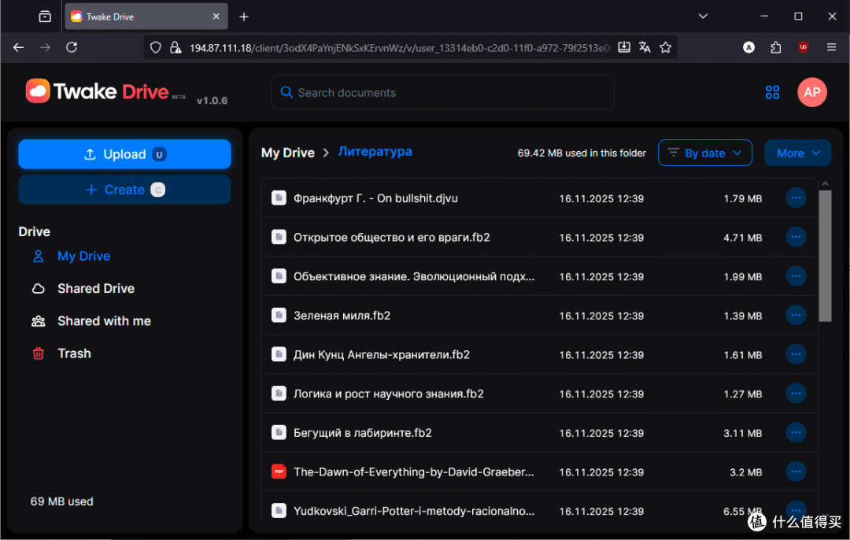Expand the By date sort dropdown
The width and height of the screenshot is (850, 540).
(x=704, y=153)
